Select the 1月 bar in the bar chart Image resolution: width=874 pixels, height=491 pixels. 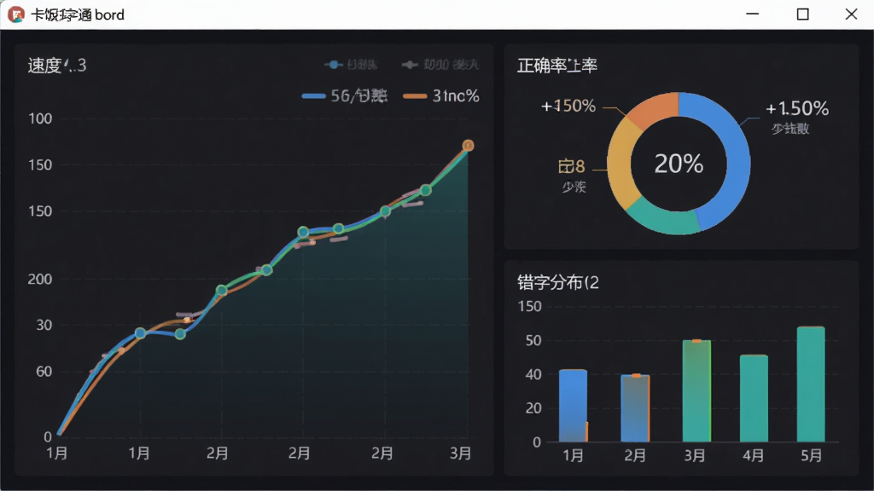573,405
